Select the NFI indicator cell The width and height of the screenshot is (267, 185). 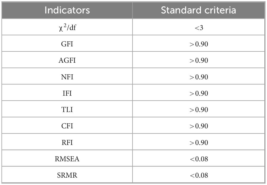coord(67,77)
